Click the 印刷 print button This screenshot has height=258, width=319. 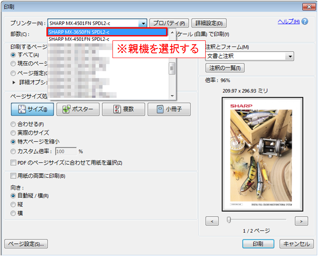258,244
